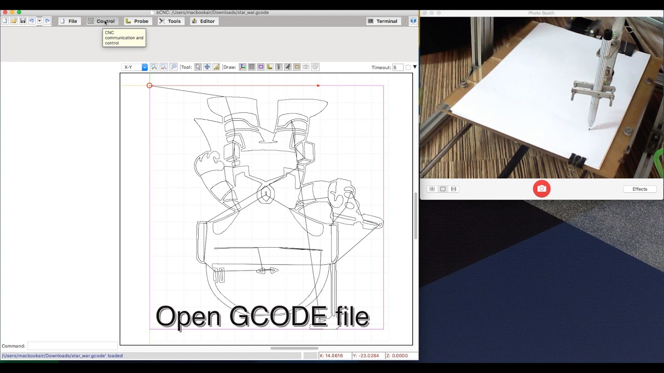Select the pan/move tool
This screenshot has width=664, height=373.
pos(207,67)
